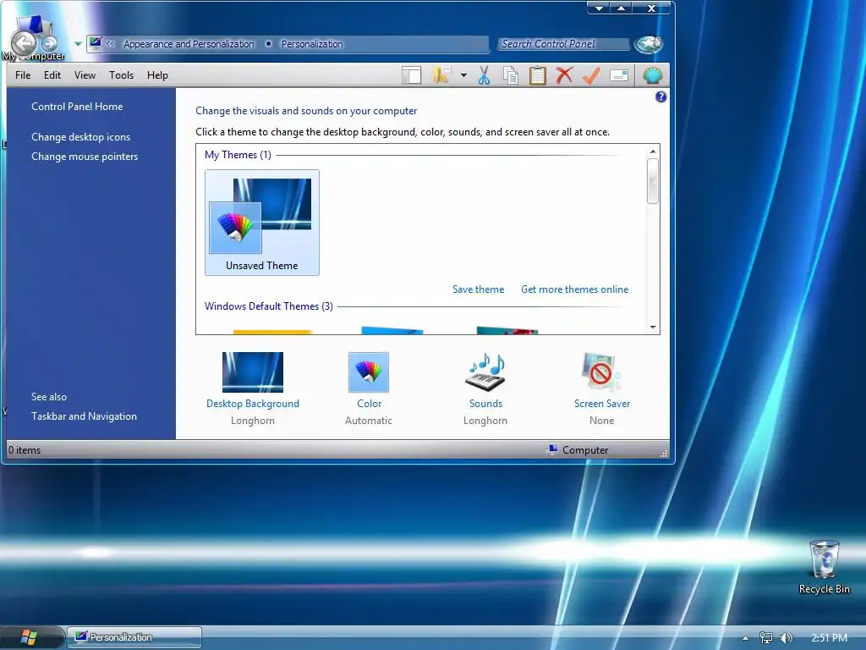Click the 0 items status text

25,450
